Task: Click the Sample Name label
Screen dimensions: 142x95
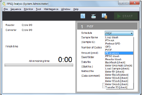Action: [90, 37]
